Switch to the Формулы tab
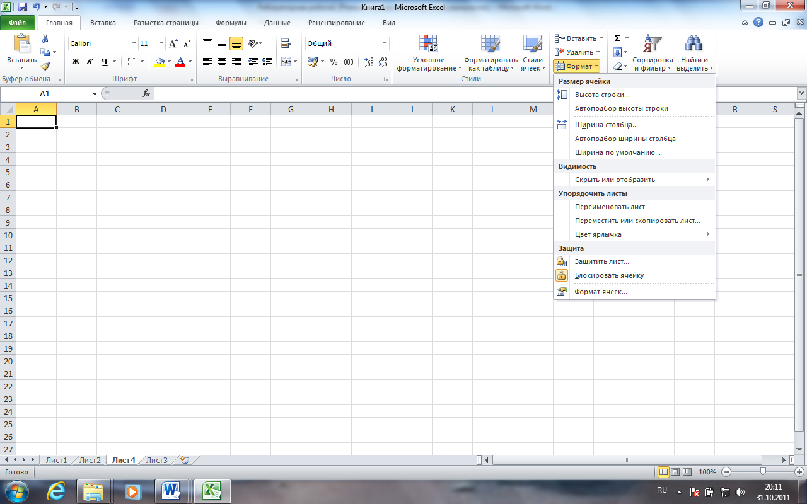The height and width of the screenshot is (504, 807). 231,23
